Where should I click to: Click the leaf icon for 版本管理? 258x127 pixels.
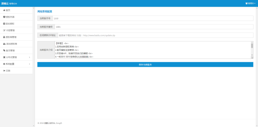[x=4, y=50]
